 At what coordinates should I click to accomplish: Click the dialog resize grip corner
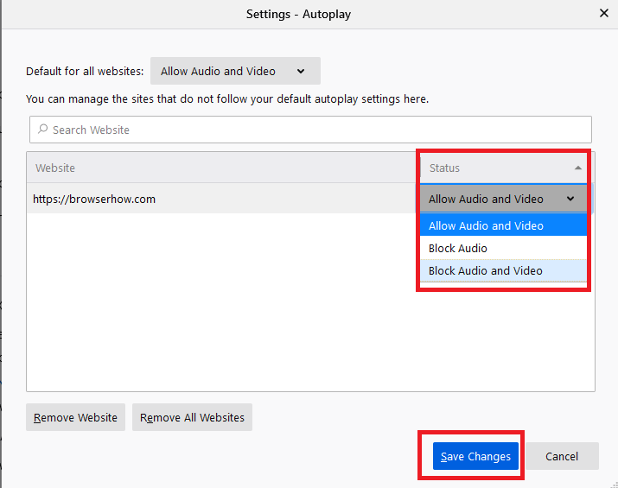click(x=614, y=485)
